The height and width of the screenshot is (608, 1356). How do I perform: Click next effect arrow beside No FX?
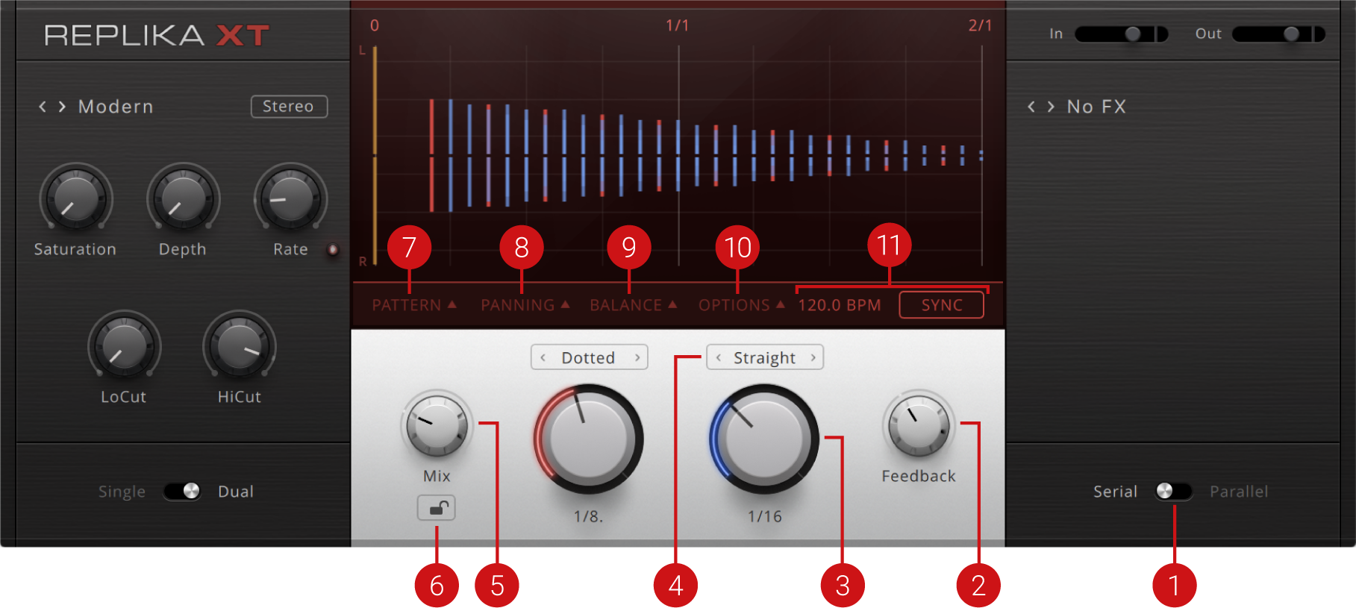(1051, 107)
